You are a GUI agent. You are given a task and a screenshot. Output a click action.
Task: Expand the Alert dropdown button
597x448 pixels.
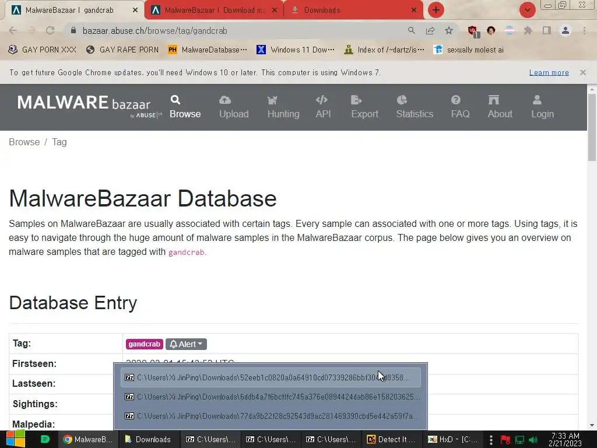pyautogui.click(x=186, y=344)
